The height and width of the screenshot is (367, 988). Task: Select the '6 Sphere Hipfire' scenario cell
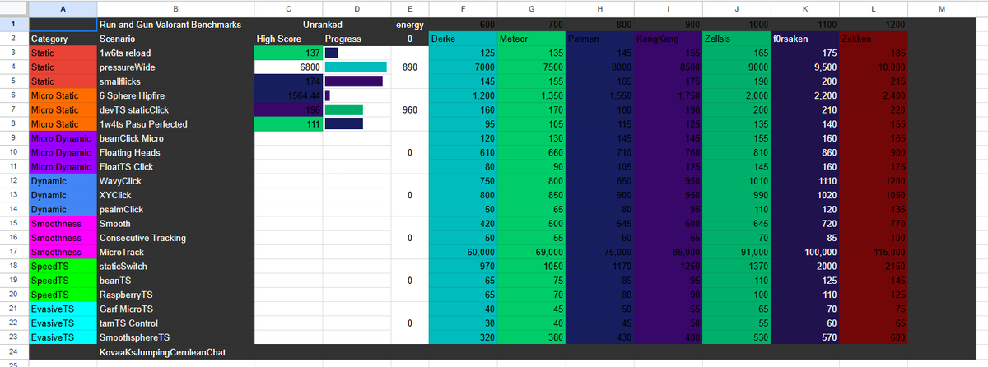(175, 95)
